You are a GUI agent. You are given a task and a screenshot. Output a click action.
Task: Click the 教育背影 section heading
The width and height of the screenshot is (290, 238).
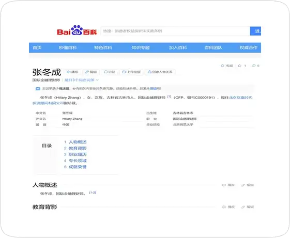click(45, 207)
